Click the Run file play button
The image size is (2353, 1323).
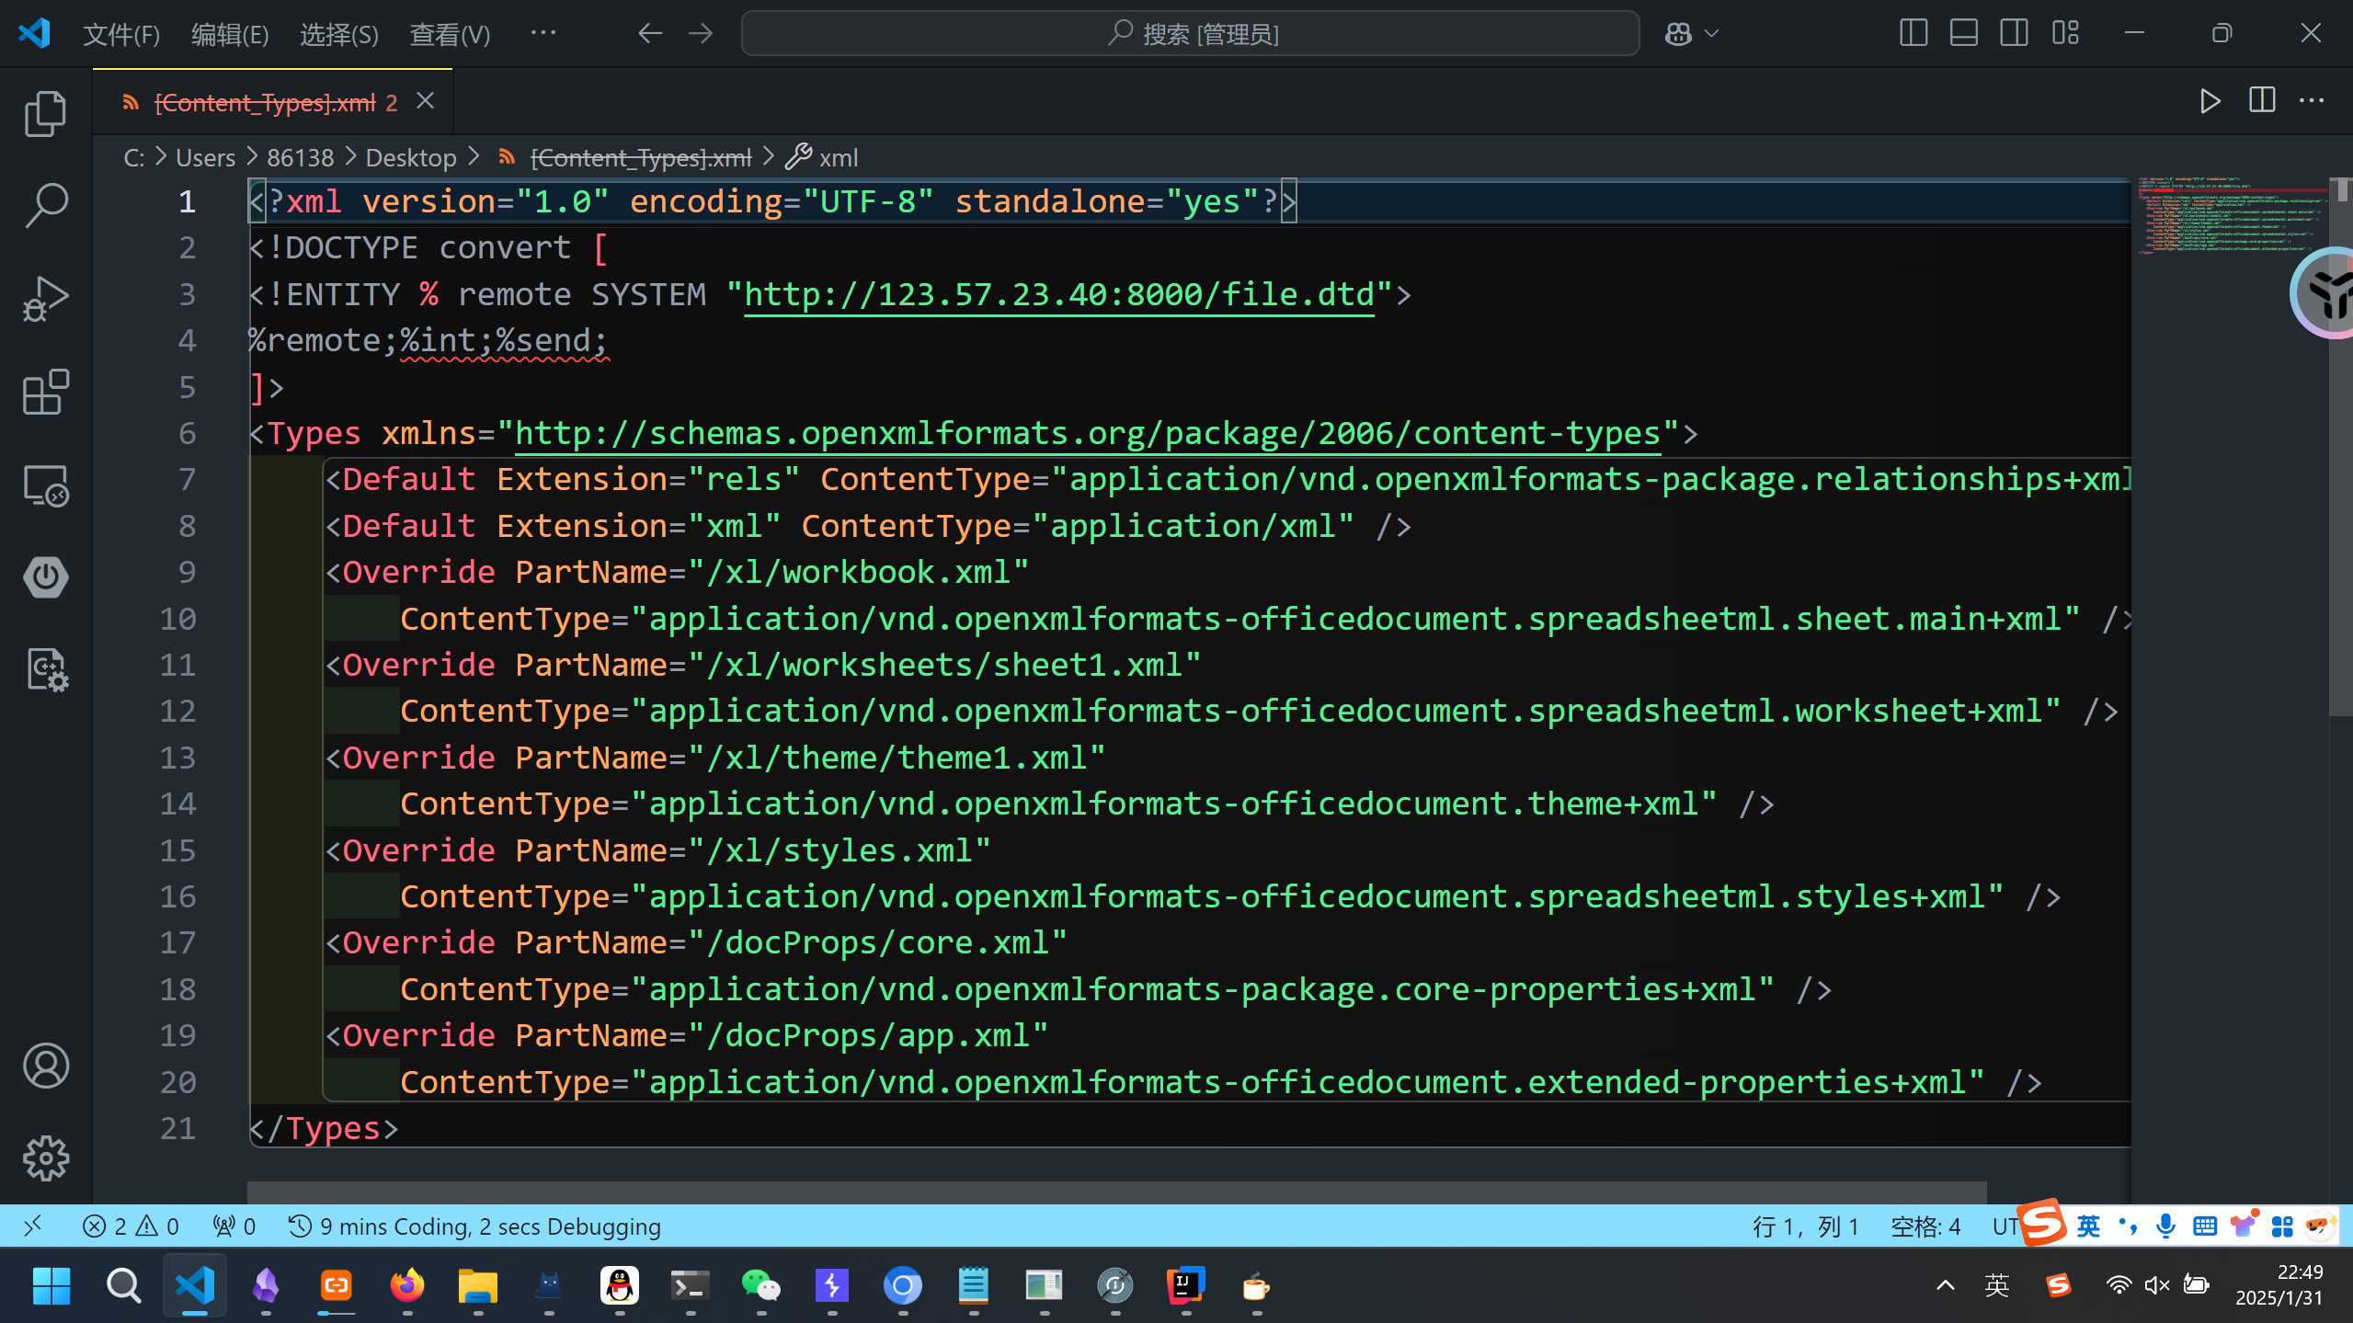(2210, 101)
